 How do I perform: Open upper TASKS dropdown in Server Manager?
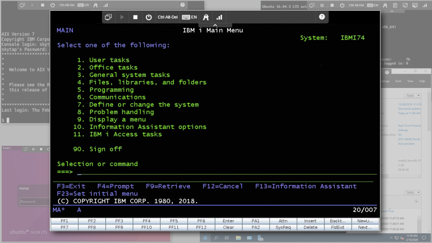(413, 95)
